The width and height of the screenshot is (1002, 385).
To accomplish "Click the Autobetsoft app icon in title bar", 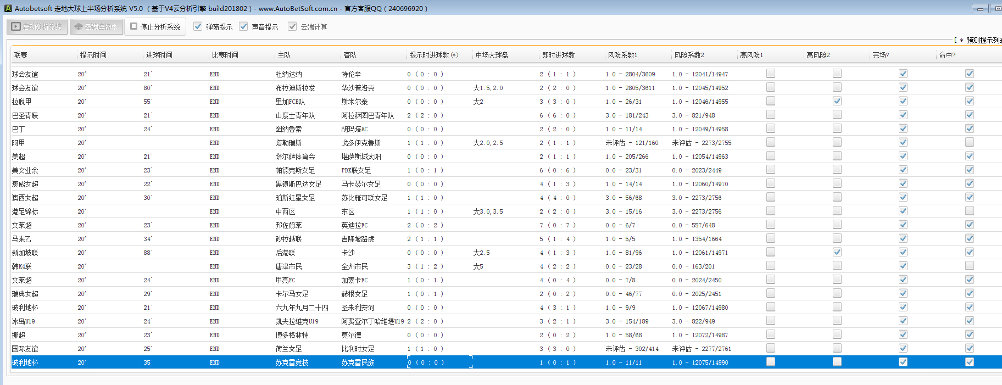I will 8,8.
